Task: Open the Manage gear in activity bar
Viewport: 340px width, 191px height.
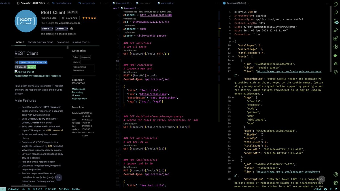Action: pyautogui.click(x=336, y=183)
